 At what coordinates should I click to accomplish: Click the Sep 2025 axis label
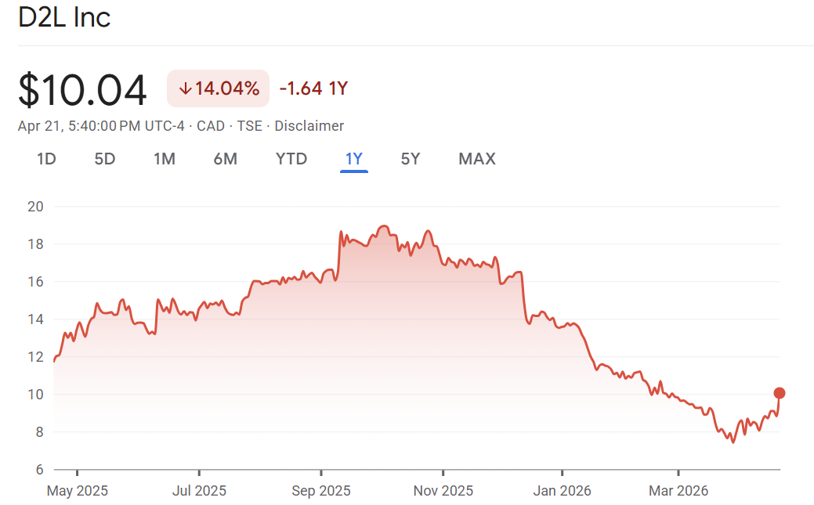point(321,491)
